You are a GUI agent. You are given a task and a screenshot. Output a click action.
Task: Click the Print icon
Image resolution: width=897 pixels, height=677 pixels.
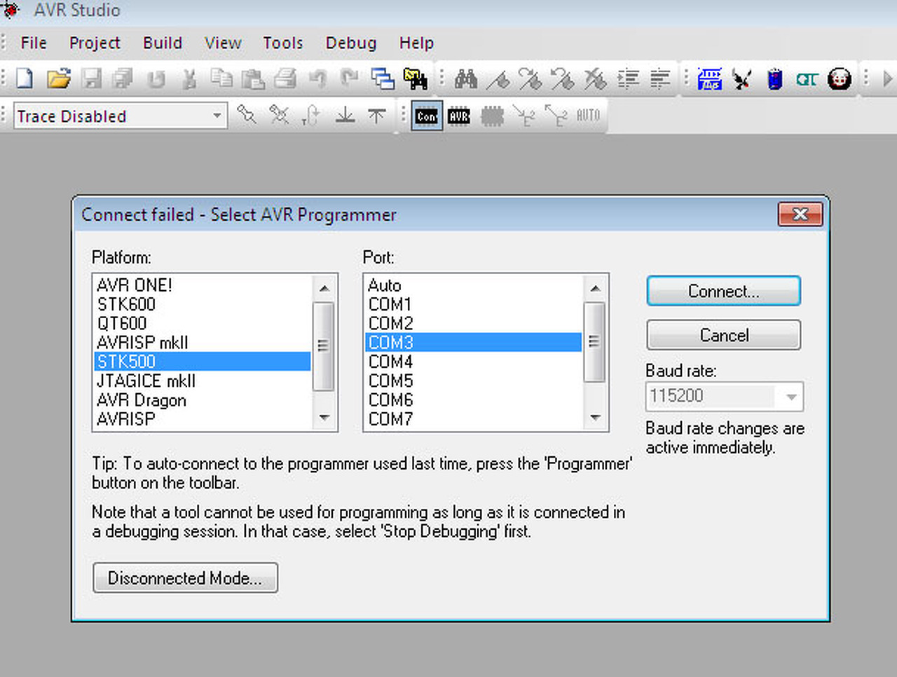pyautogui.click(x=285, y=78)
